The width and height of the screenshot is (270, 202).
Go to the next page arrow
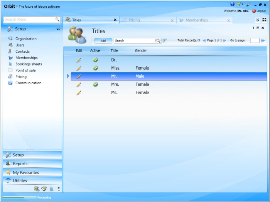pyautogui.click(x=224, y=40)
